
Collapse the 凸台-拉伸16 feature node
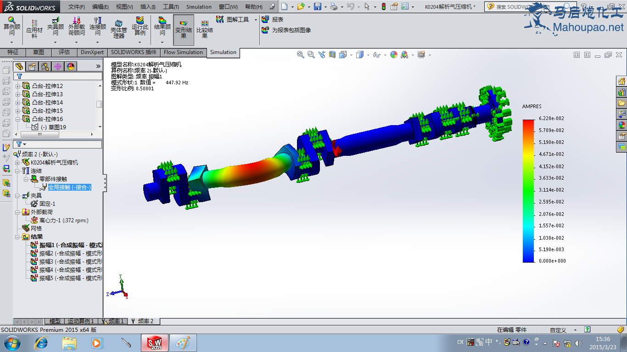(18, 119)
